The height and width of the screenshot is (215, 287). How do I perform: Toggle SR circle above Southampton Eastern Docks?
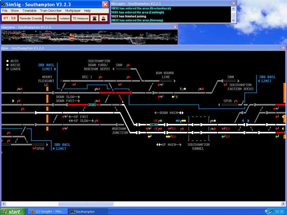point(232,77)
